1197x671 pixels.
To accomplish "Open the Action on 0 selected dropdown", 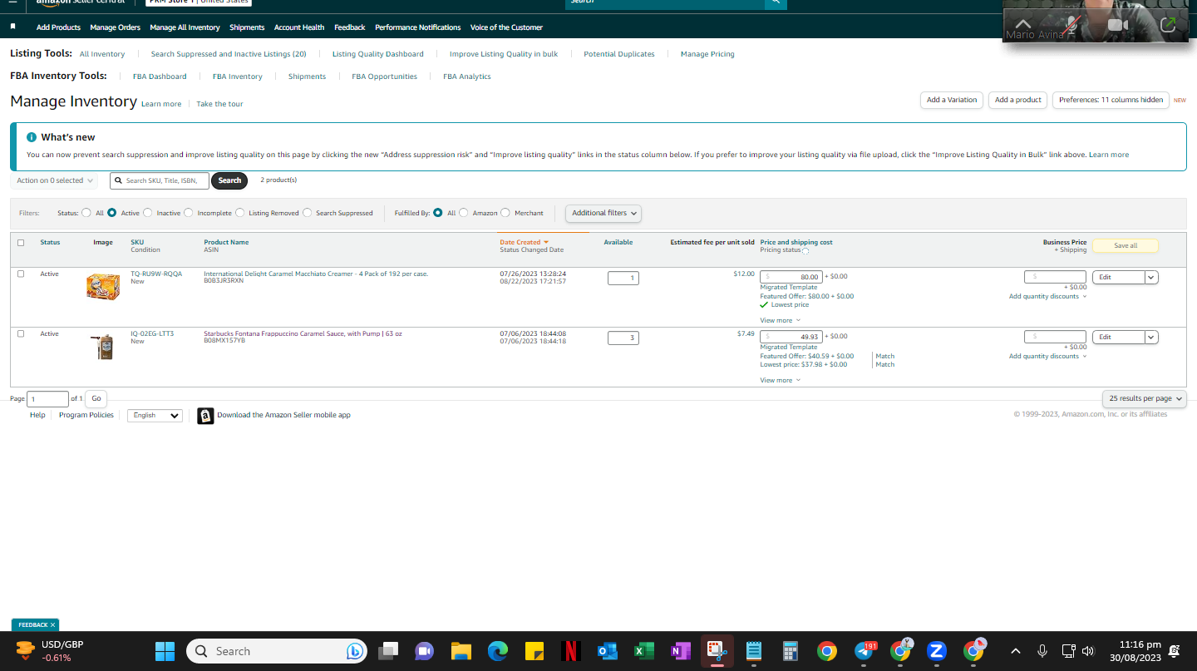I will [55, 180].
